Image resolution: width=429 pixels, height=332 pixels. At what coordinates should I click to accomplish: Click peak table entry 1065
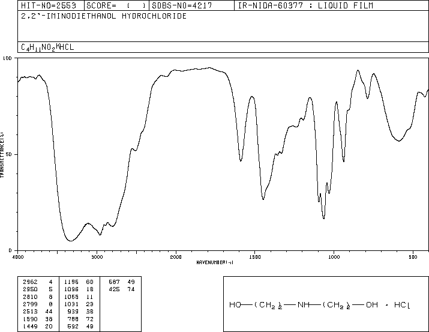tap(71, 297)
